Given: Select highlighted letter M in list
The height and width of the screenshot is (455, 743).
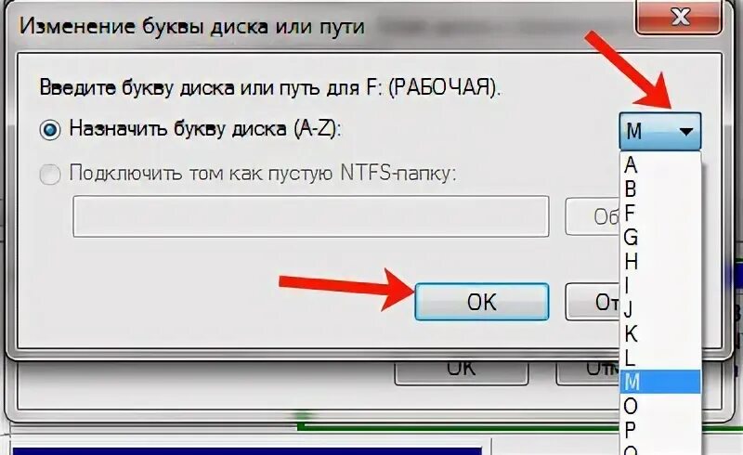Looking at the screenshot, I should coord(660,382).
